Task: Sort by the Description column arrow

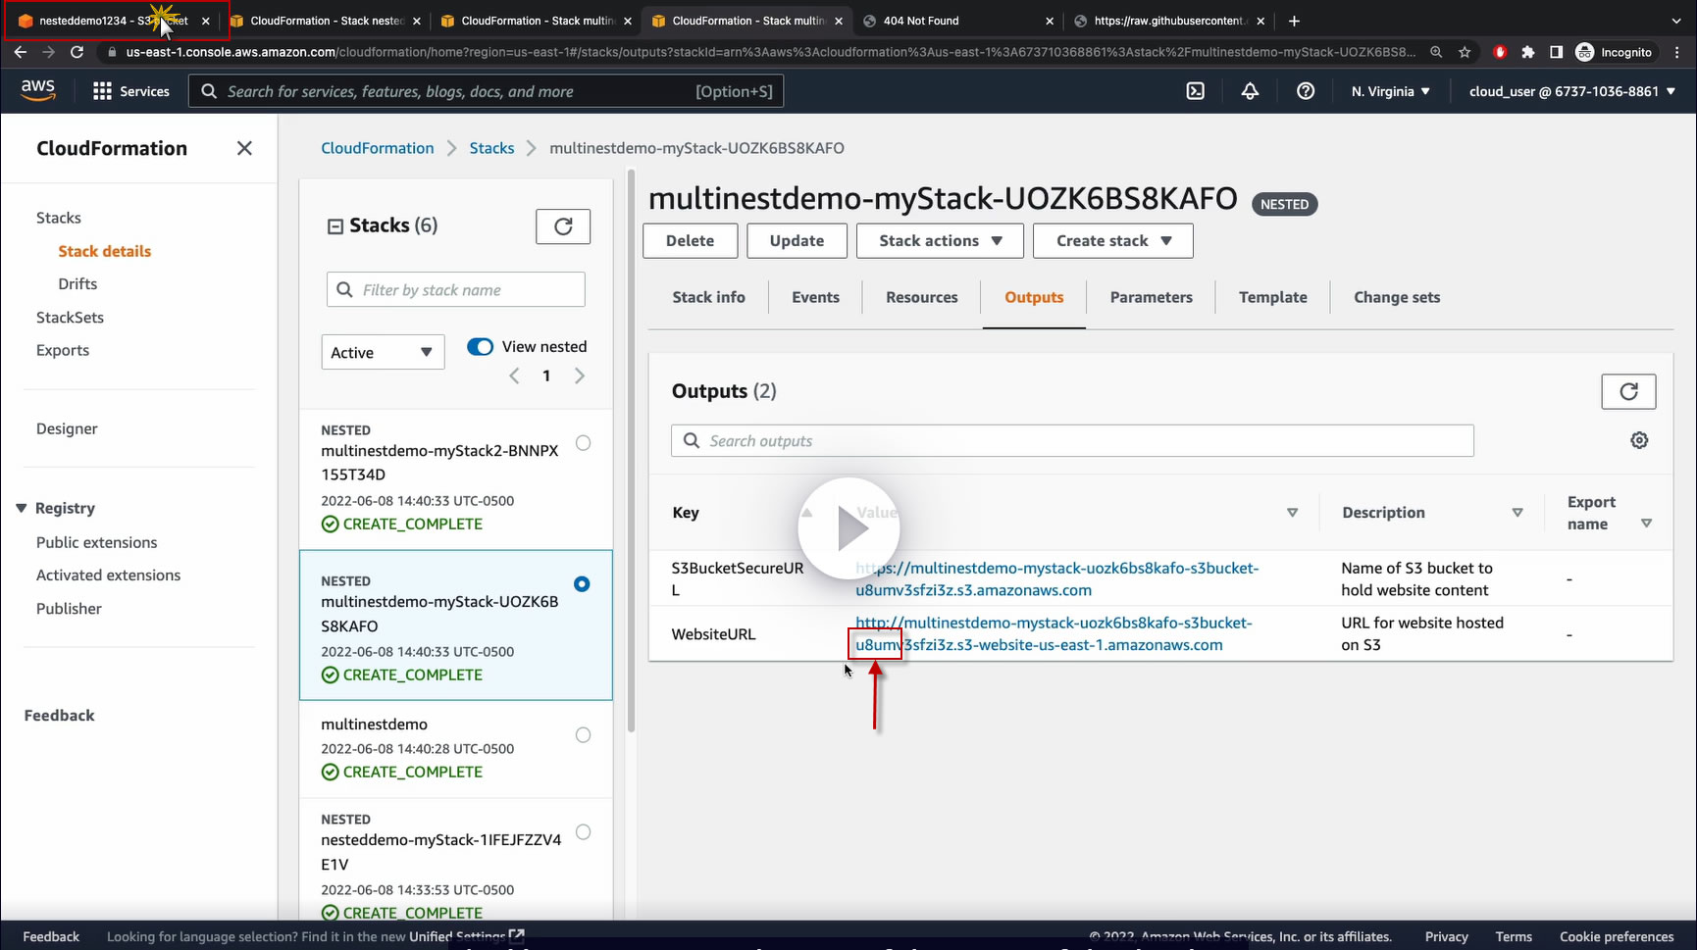Action: 1517,513
